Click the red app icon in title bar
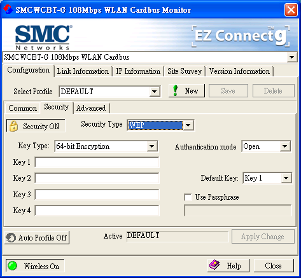Viewport: 301px width, 278px height. click(8, 10)
